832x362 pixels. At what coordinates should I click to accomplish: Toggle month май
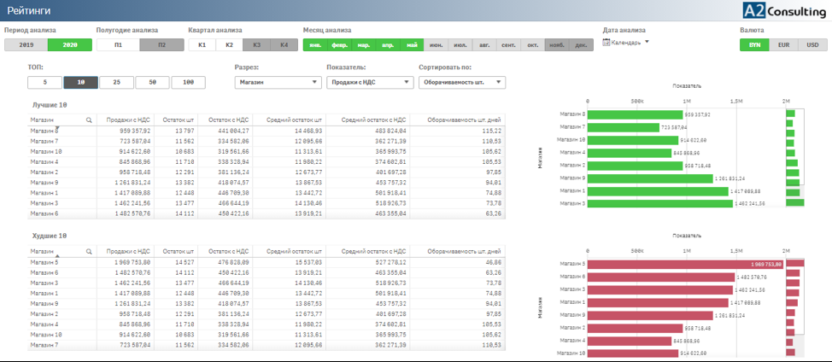coord(413,45)
